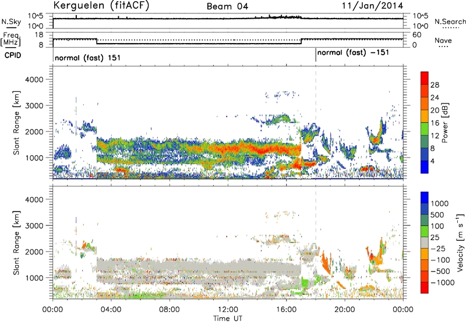This screenshot has width=466, height=322.
Task: Click the '28' value on power color bar
Action: point(435,85)
